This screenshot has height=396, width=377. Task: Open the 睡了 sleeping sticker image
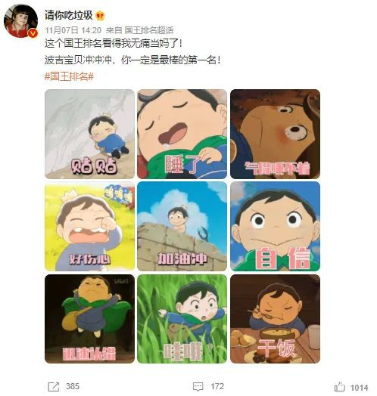click(x=182, y=134)
